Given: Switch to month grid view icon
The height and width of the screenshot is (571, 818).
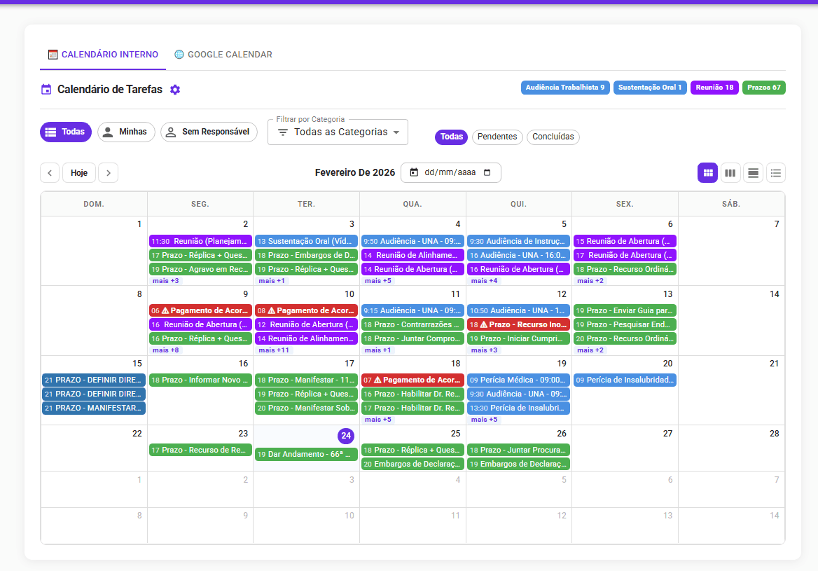Looking at the screenshot, I should click(707, 172).
